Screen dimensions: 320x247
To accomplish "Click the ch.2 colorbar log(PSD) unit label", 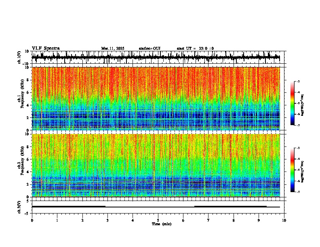I will (303, 172).
